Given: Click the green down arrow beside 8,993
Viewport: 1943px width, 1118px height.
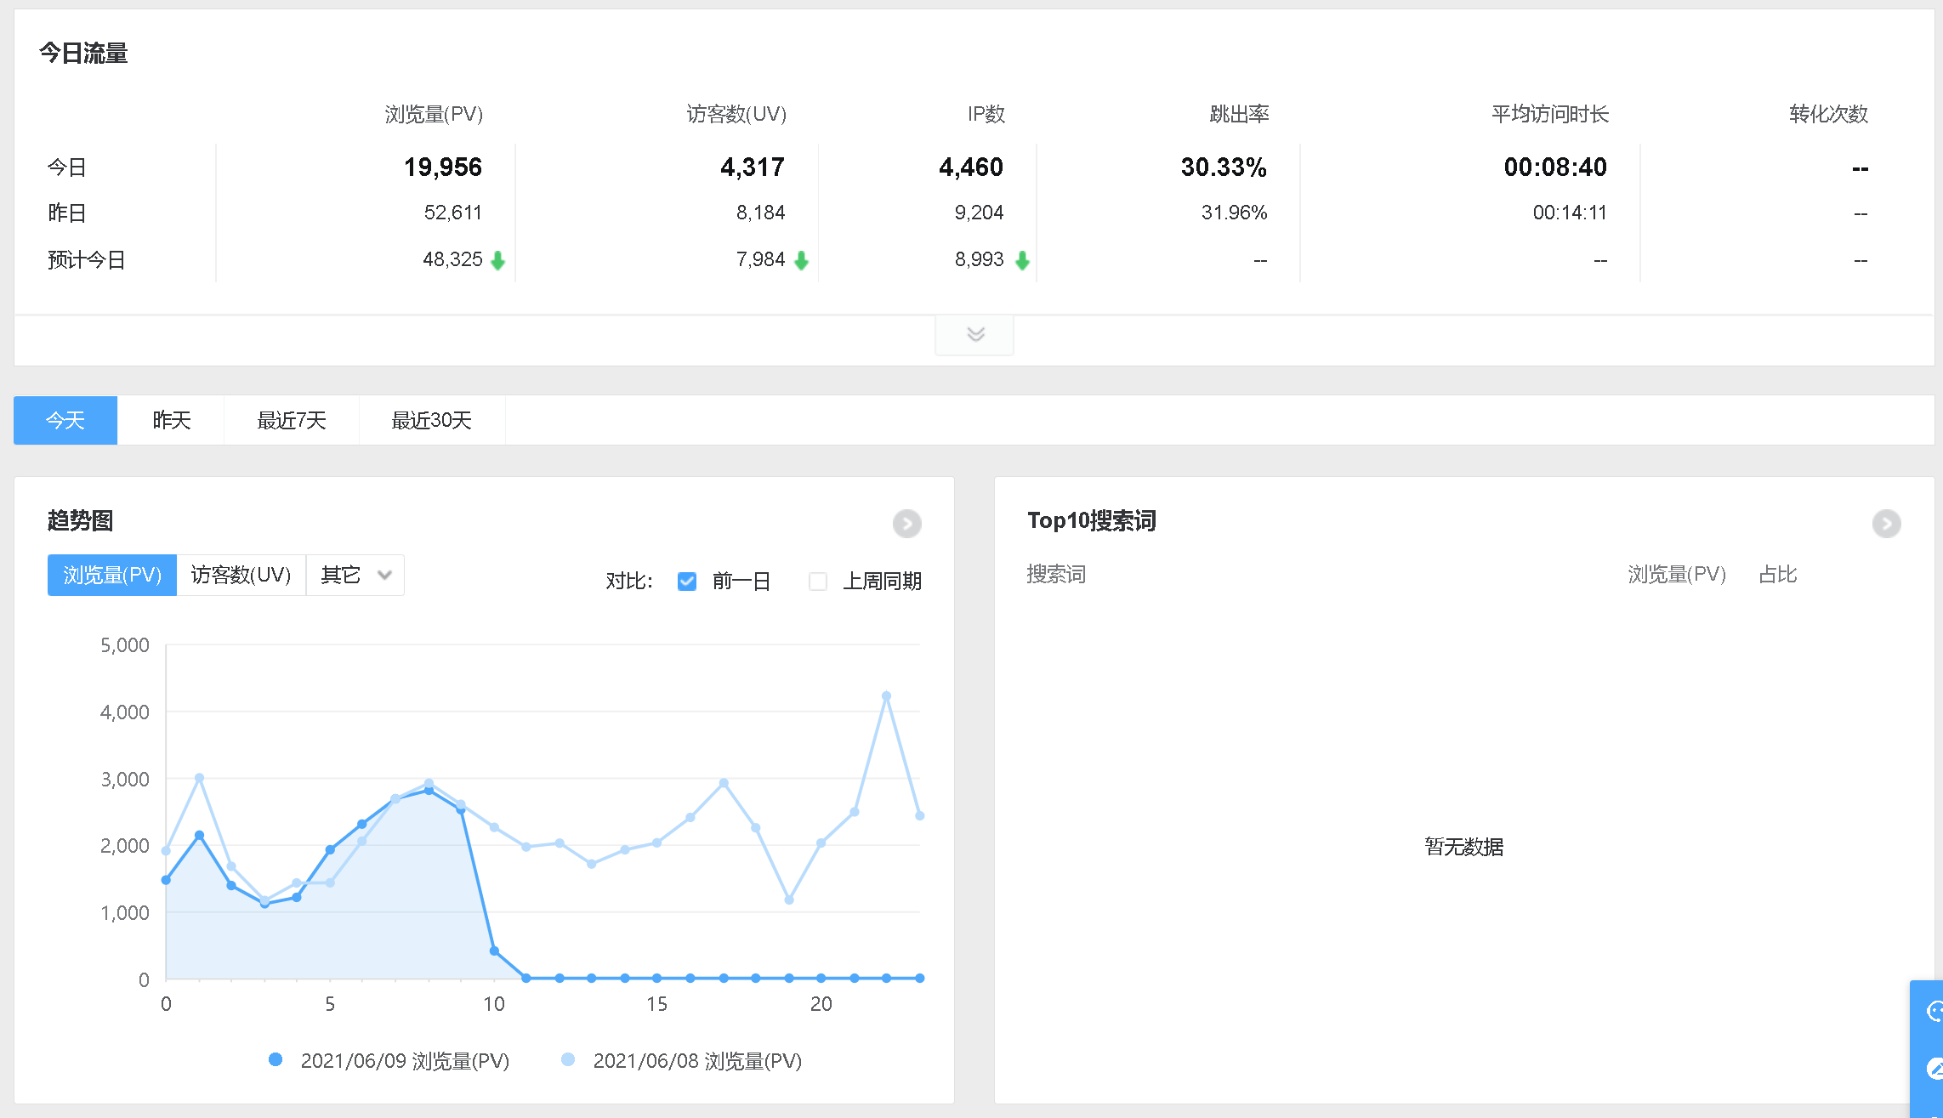Looking at the screenshot, I should point(1022,260).
